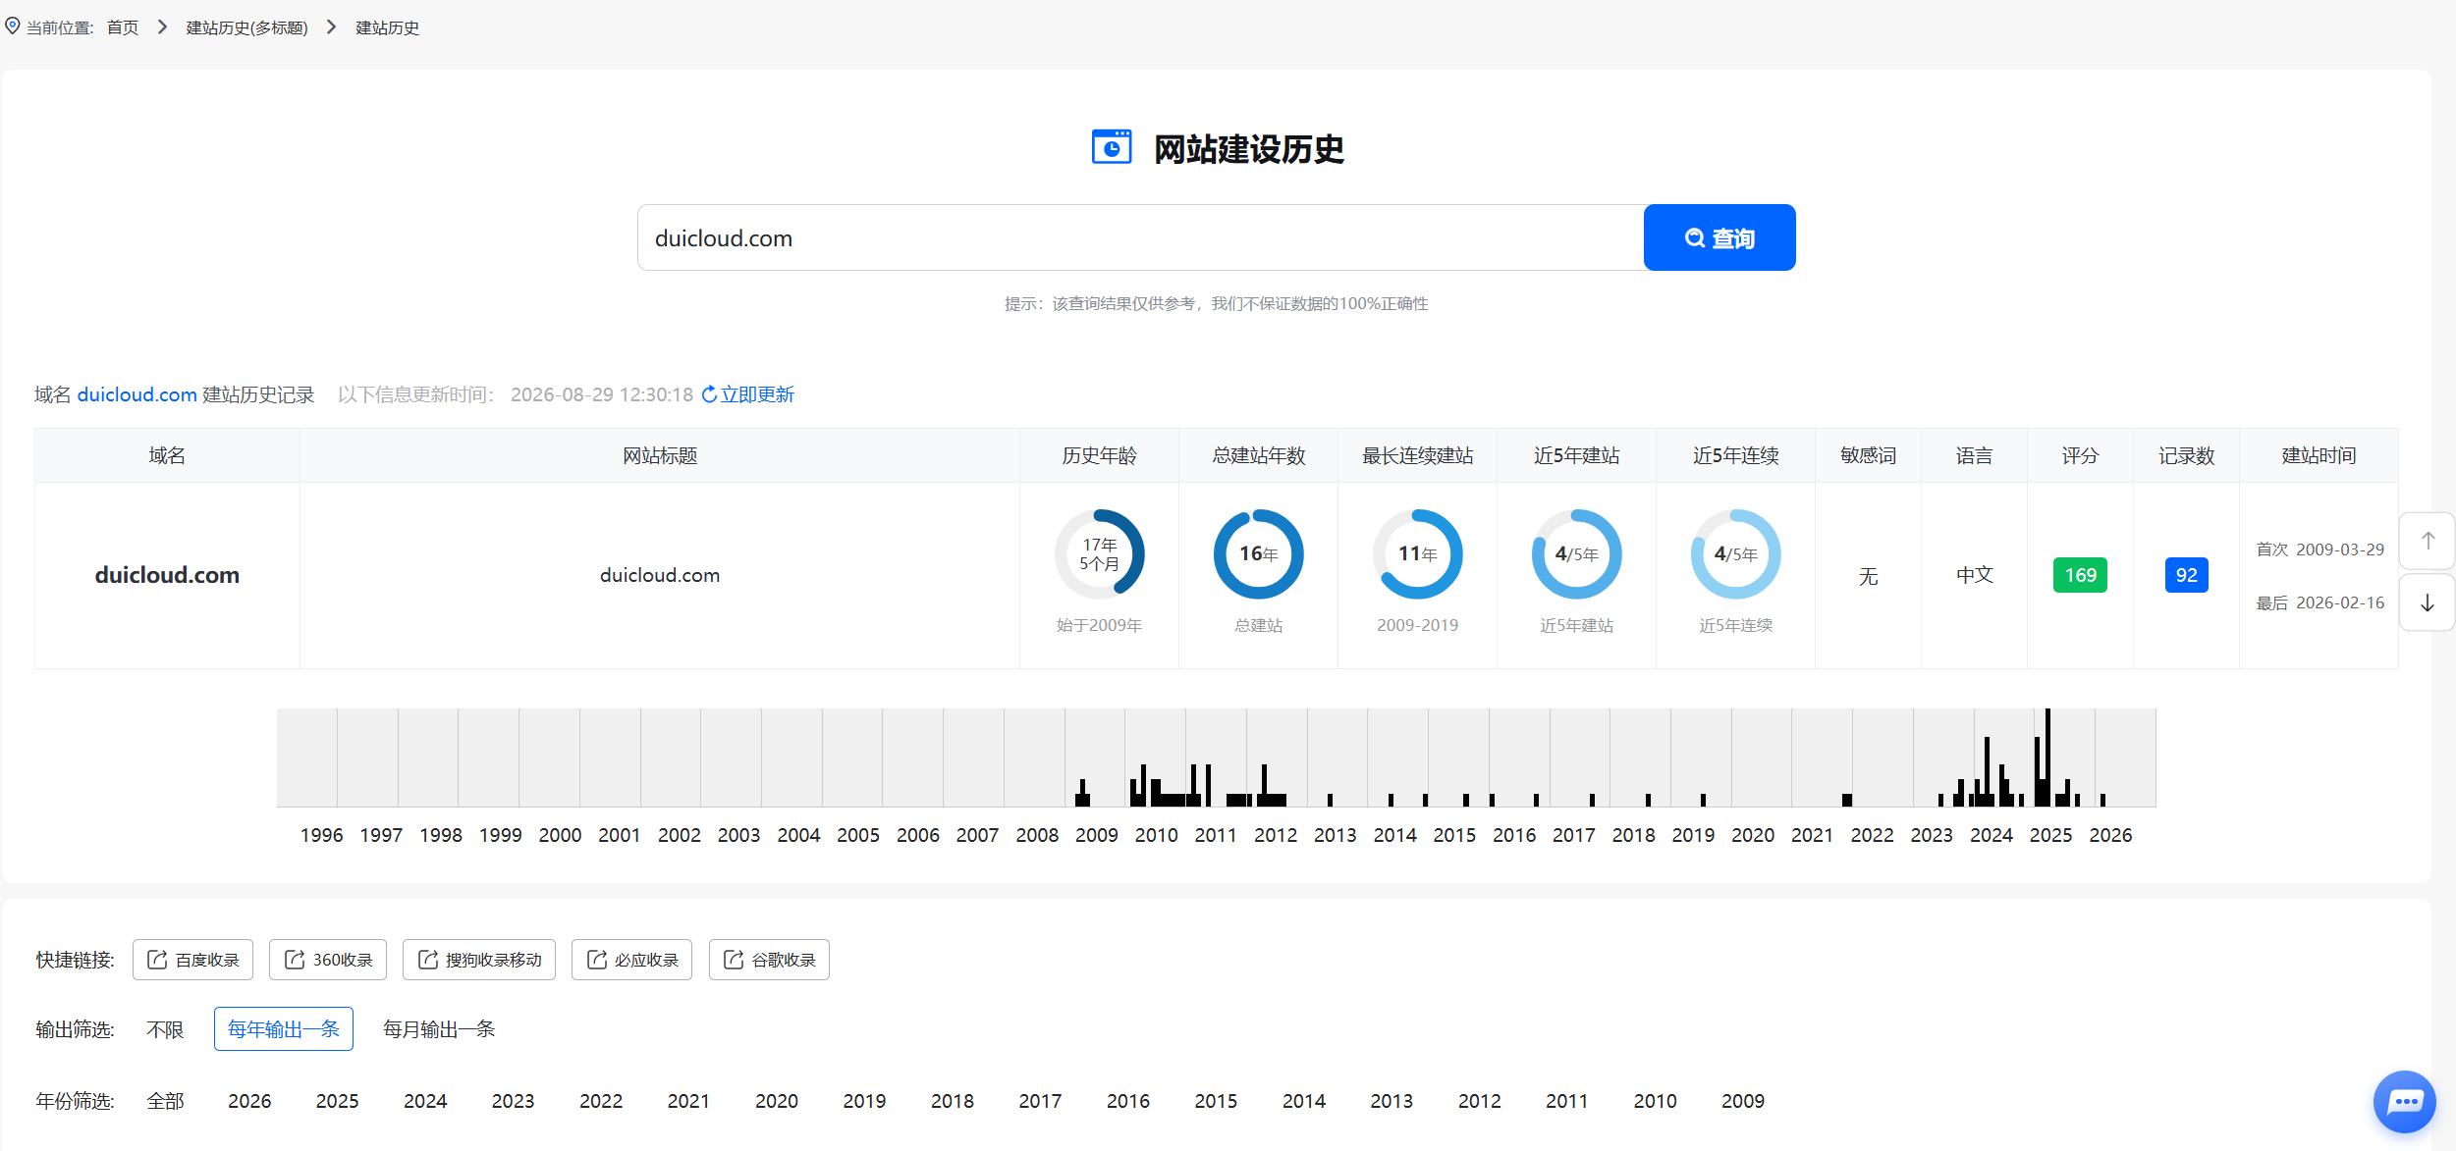Image resolution: width=2456 pixels, height=1151 pixels.
Task: Click the 最后 2026-02-16 date text
Action: pyautogui.click(x=2320, y=602)
